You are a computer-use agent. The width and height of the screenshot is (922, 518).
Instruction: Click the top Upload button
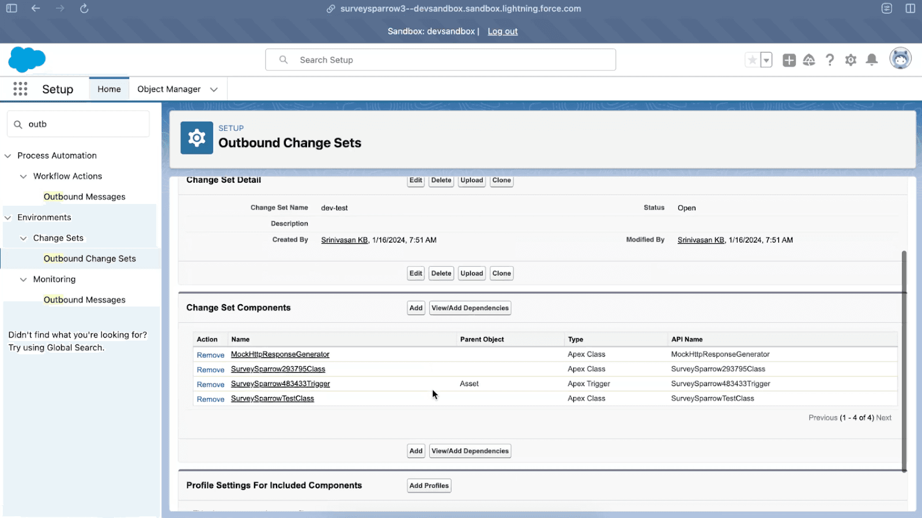pyautogui.click(x=471, y=180)
